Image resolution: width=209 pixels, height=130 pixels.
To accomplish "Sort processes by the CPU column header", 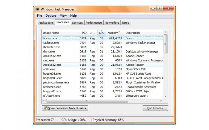I will pos(101,33).
